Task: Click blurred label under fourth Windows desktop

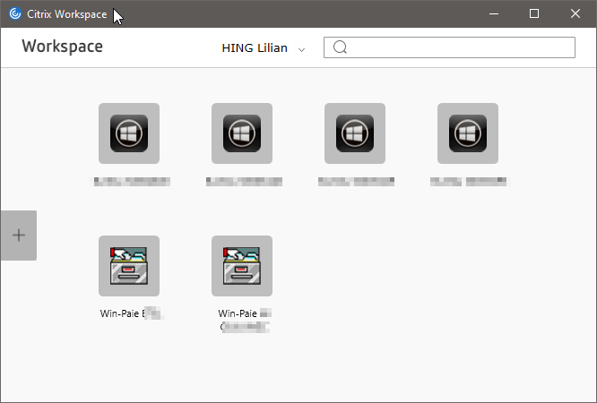Action: (x=468, y=181)
